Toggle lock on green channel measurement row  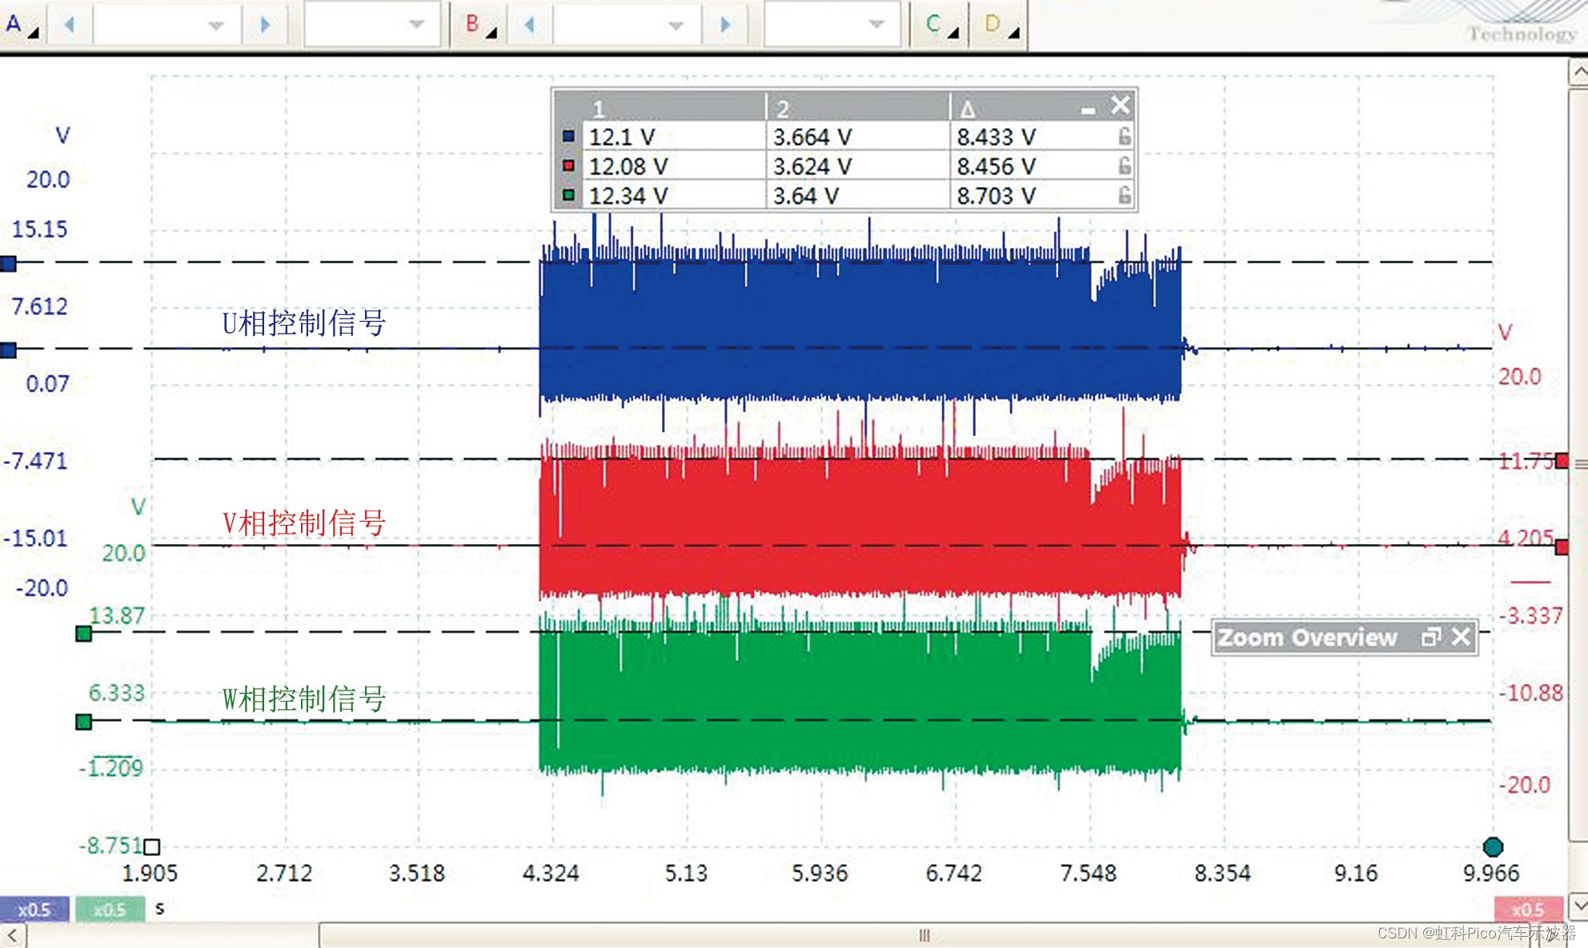[1125, 195]
